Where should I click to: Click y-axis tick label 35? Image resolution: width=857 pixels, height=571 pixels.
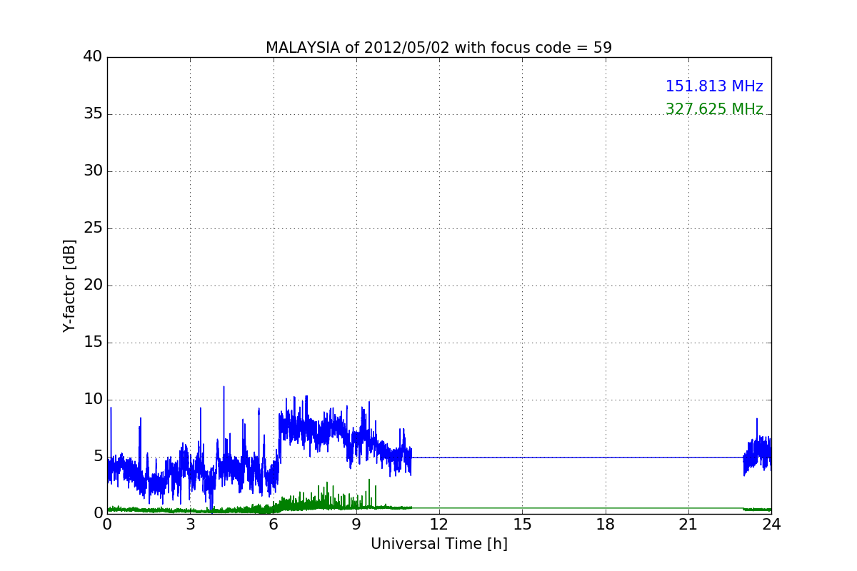[x=92, y=114]
